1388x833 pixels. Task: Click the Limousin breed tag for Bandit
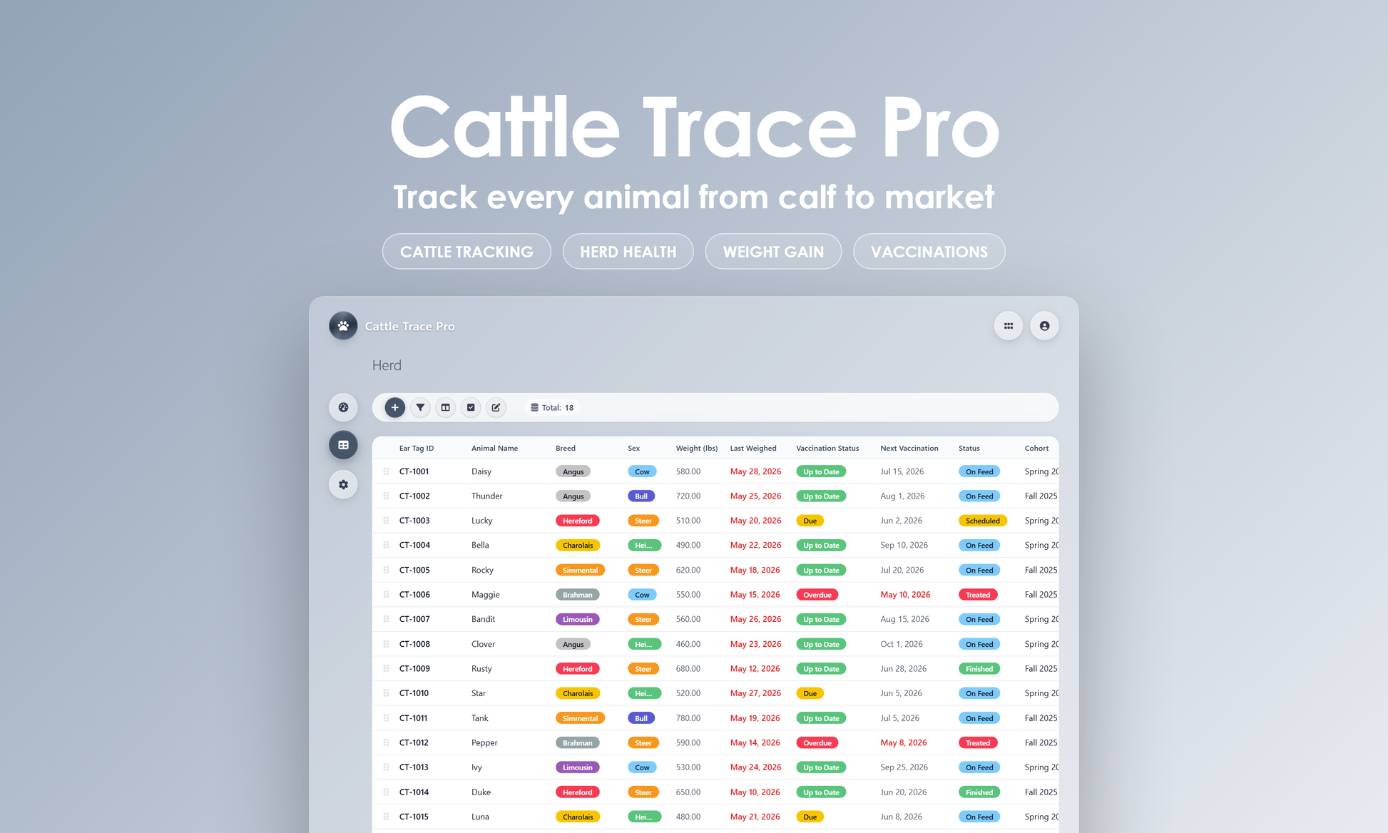pos(577,619)
